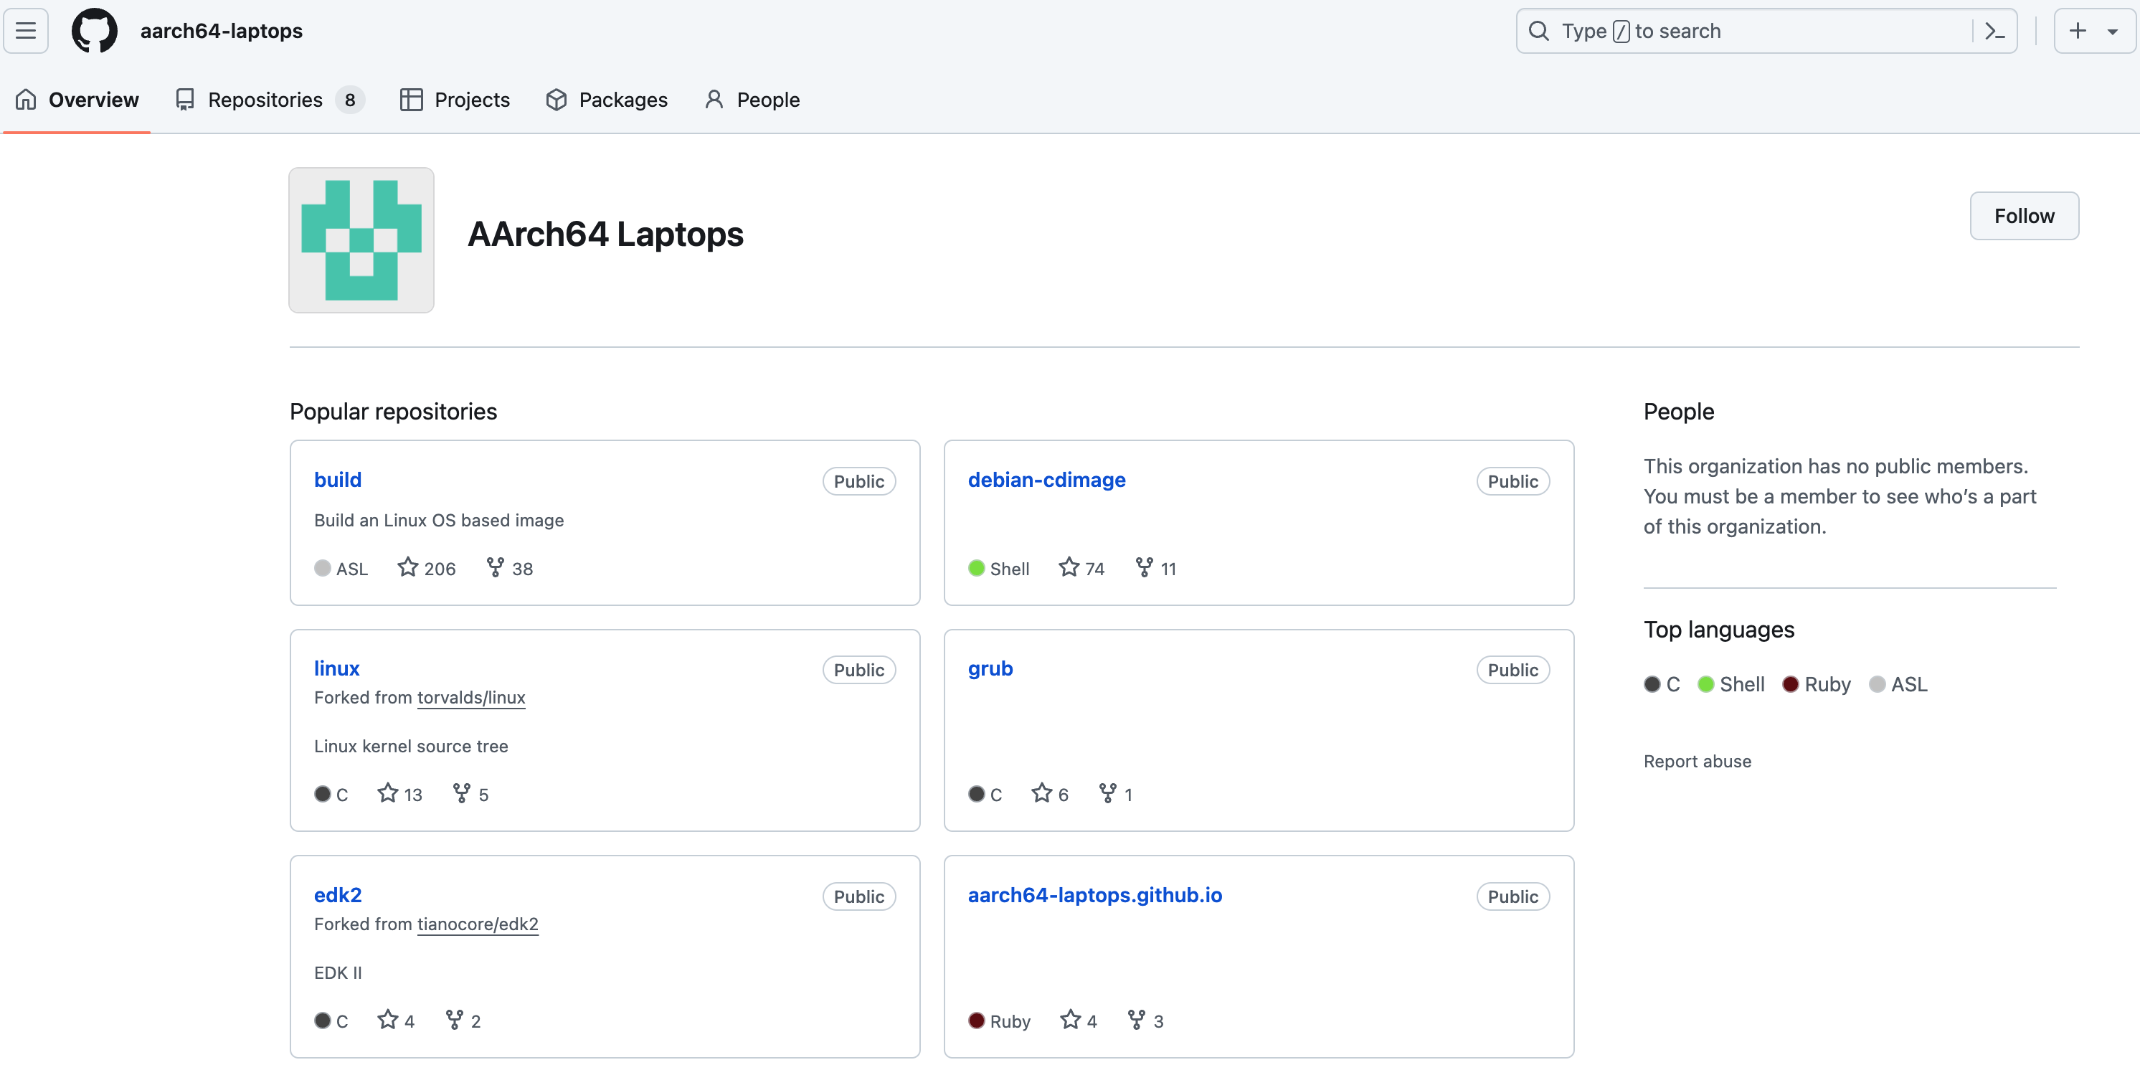View forks of edk2 repository (2)
Image resolution: width=2140 pixels, height=1070 pixels.
pos(463,1020)
